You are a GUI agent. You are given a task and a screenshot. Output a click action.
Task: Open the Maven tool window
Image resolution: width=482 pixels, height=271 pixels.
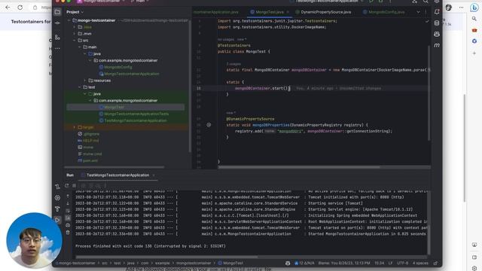[x=437, y=45]
